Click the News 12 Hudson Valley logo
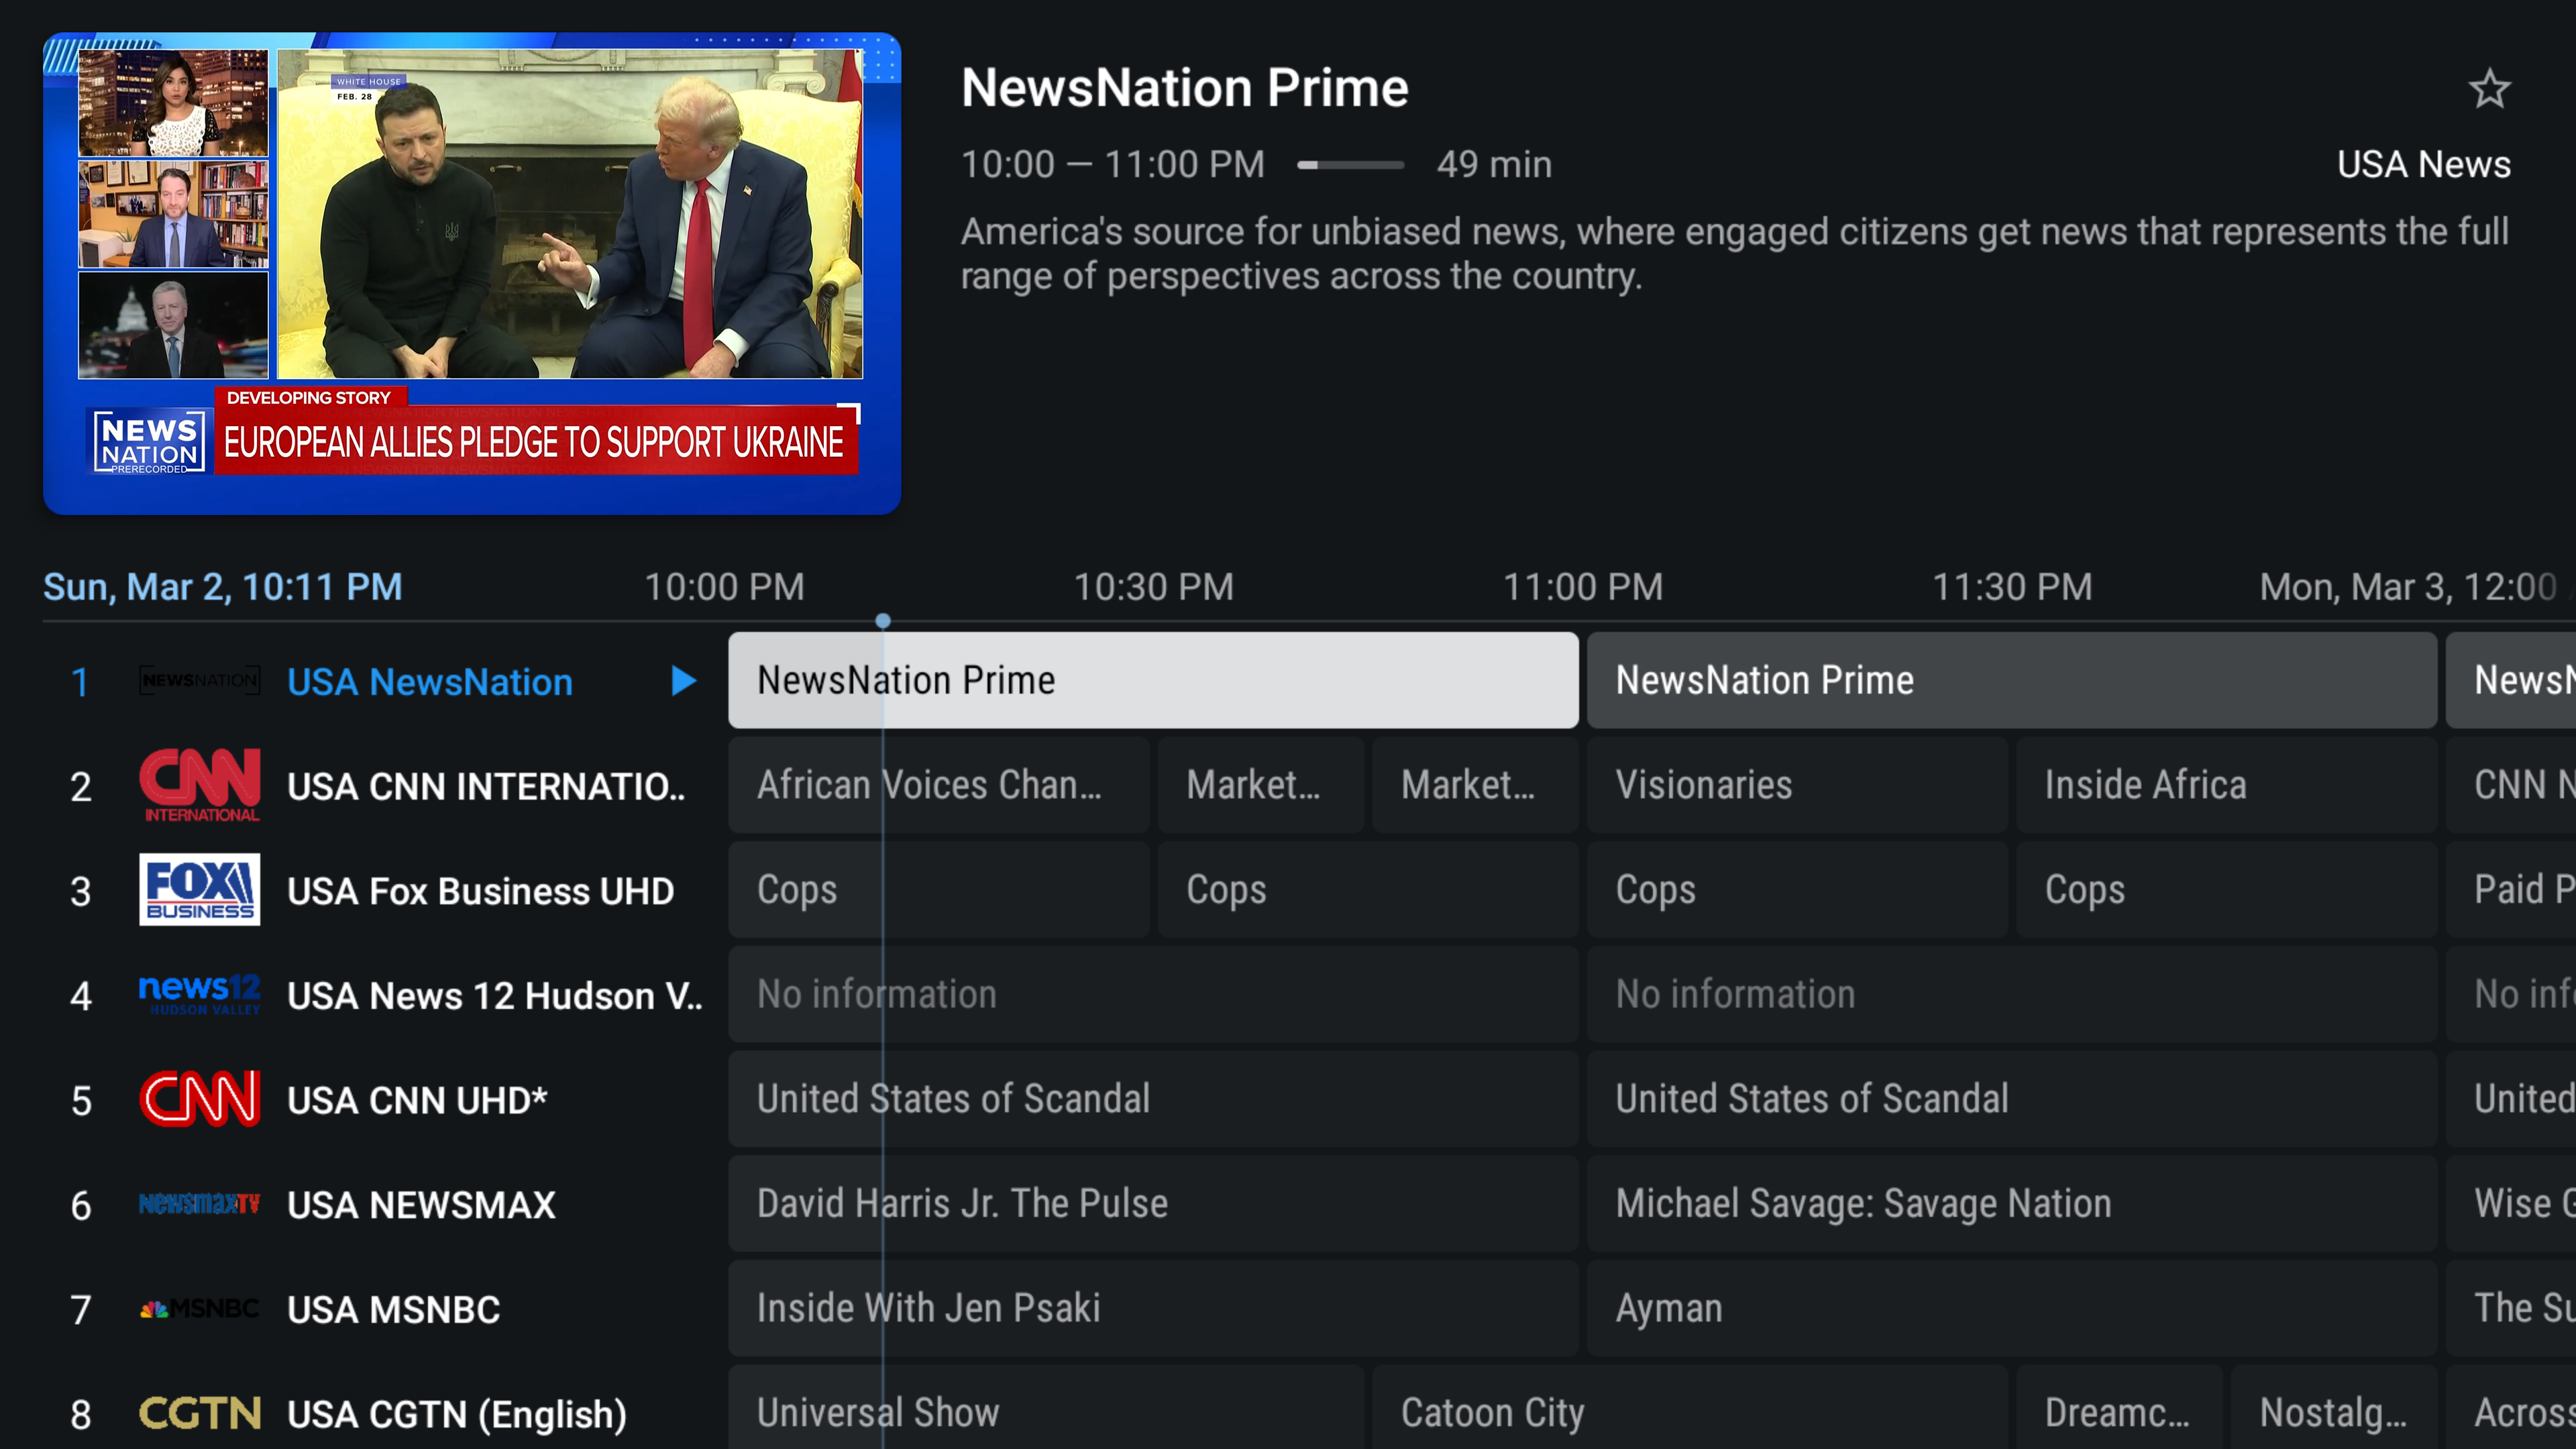This screenshot has height=1449, width=2576. click(199, 995)
